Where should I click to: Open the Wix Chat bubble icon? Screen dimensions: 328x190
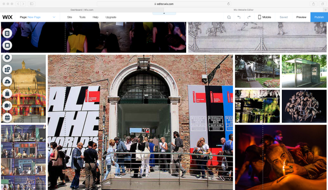point(7,106)
